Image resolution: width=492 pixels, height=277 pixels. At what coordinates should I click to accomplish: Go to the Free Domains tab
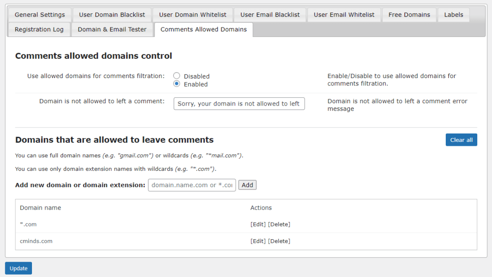409,15
